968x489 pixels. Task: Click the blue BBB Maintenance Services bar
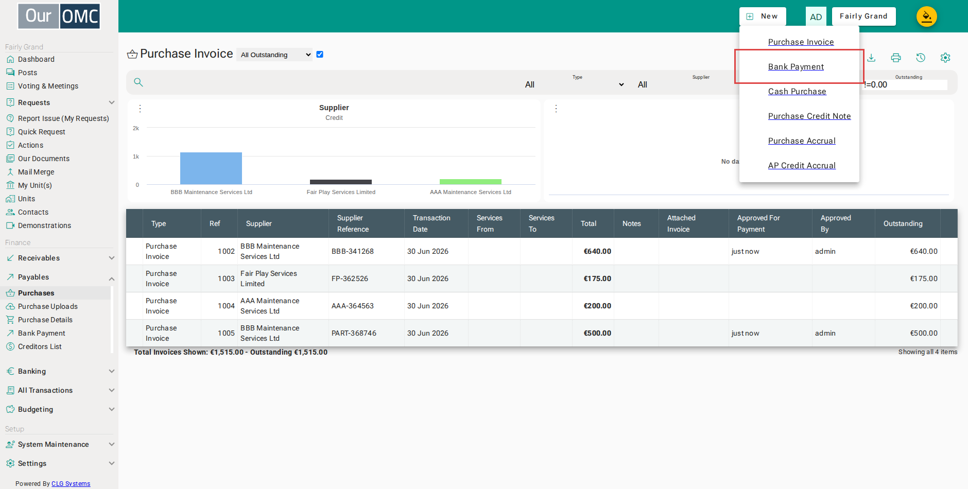pyautogui.click(x=211, y=168)
